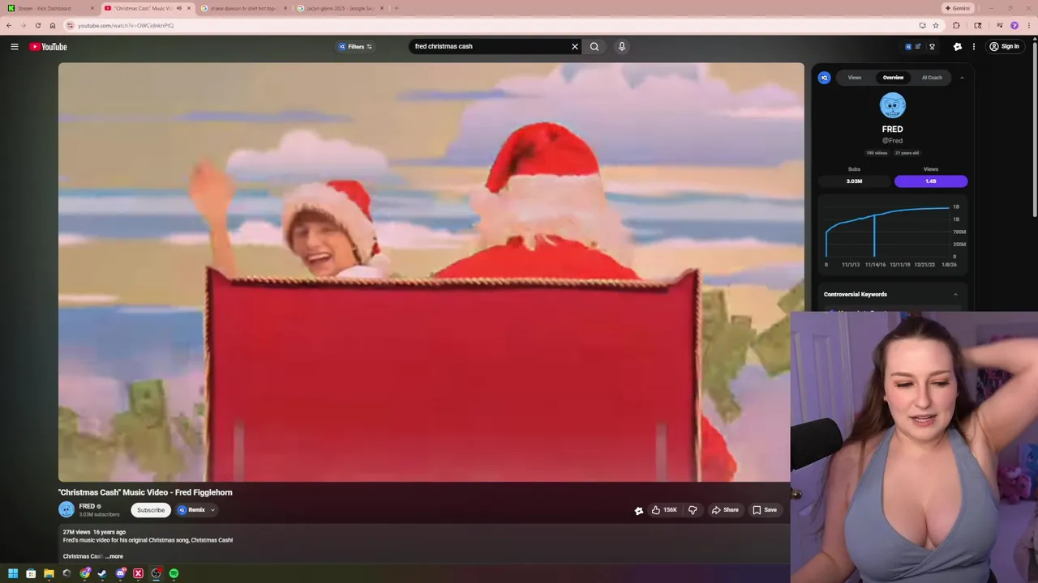Open the FRED channel name link
Viewport: 1038px width, 583px height.
click(x=87, y=506)
